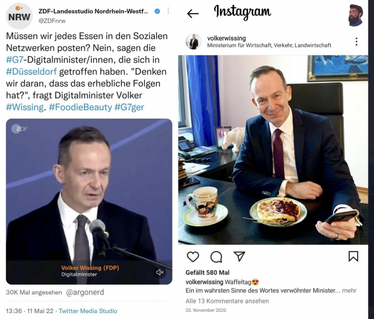Like the Waffeltag post with heart icon
Image resolution: width=374 pixels, height=319 pixels.
tap(193, 257)
